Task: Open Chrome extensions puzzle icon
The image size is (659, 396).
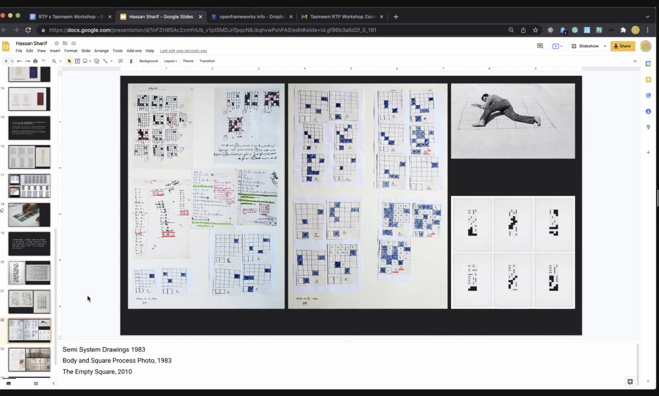Action: click(x=623, y=30)
